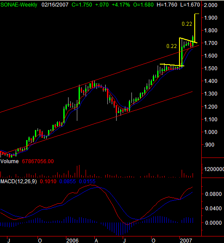This screenshot has height=243, width=224.
Task: Click the histogram value 0.0155
Action: tap(87, 181)
